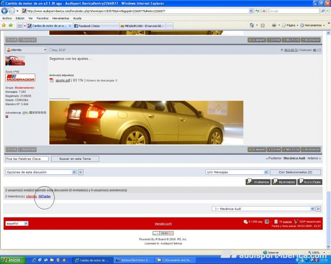Image resolution: width=331 pixels, height=264 pixels.
Task: Click the lower Eliminar button under the post
Action: [257, 150]
